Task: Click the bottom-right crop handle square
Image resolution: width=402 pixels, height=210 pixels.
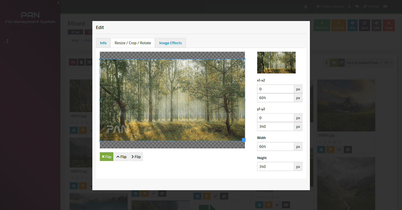Action: click(244, 140)
